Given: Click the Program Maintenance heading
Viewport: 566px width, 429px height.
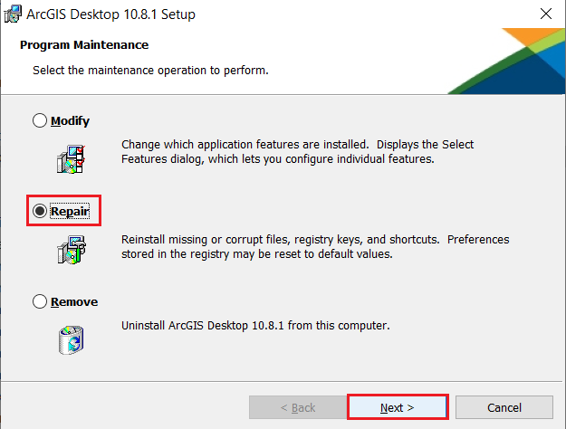Looking at the screenshot, I should click(84, 44).
